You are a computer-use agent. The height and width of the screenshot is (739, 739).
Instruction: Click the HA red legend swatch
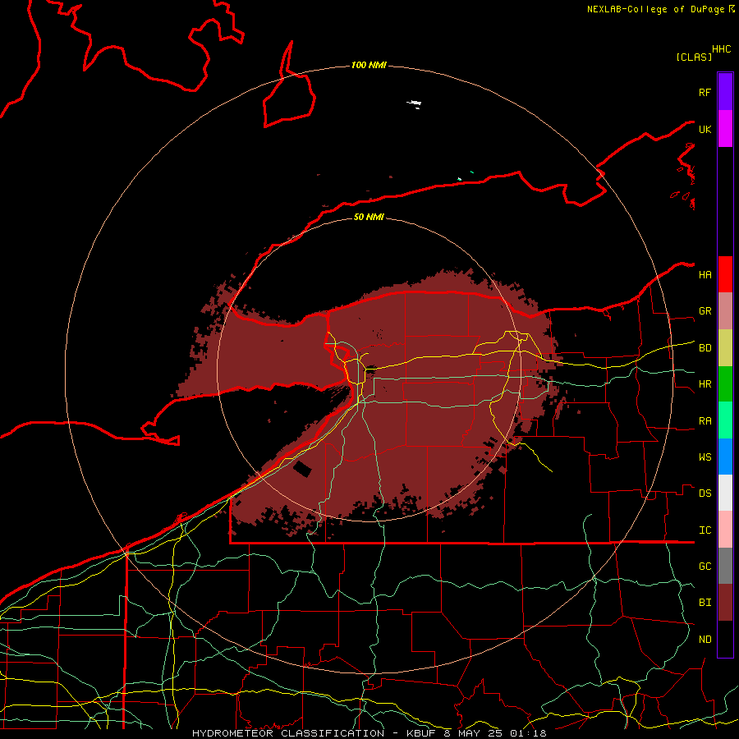725,274
